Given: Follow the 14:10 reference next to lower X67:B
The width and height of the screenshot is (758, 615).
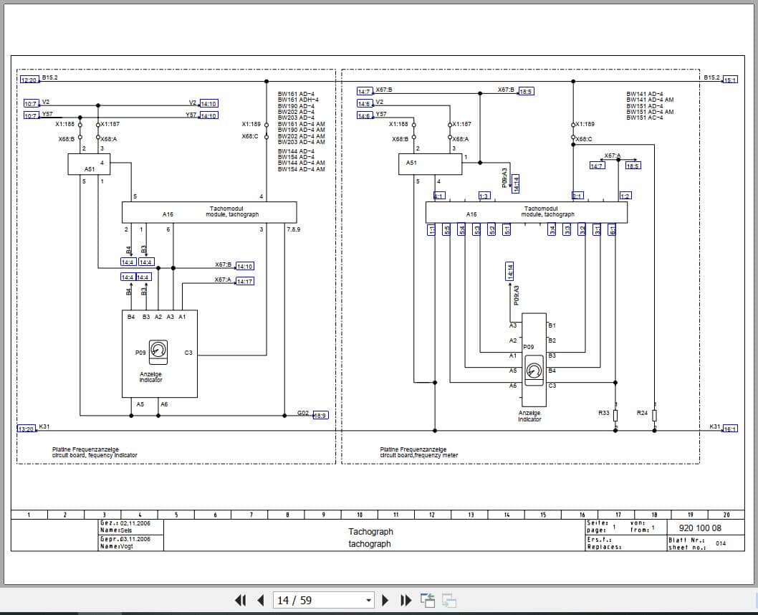Looking at the screenshot, I should click(x=244, y=267).
